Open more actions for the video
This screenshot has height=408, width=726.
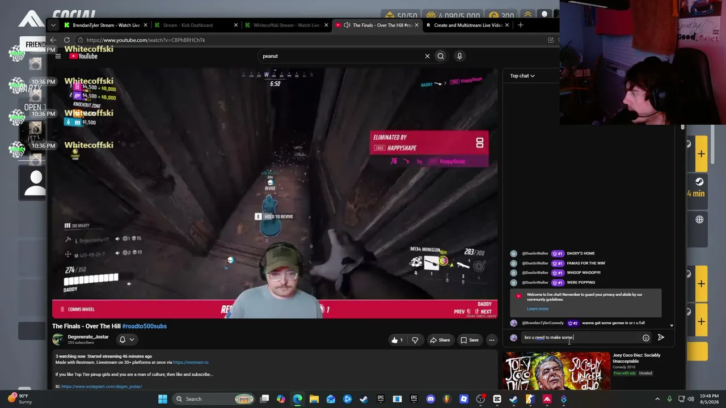point(492,340)
